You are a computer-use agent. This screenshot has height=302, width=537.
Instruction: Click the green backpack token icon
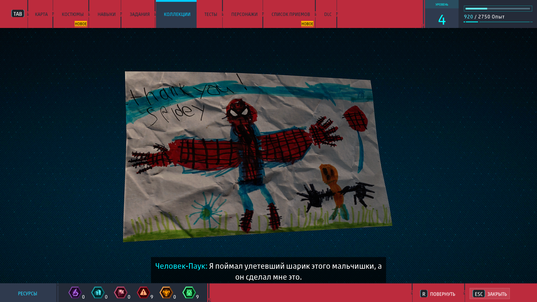click(189, 293)
